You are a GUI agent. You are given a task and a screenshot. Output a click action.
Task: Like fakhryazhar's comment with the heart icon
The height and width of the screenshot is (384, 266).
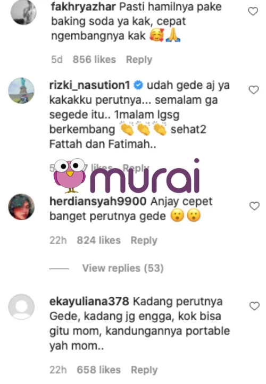(253, 11)
